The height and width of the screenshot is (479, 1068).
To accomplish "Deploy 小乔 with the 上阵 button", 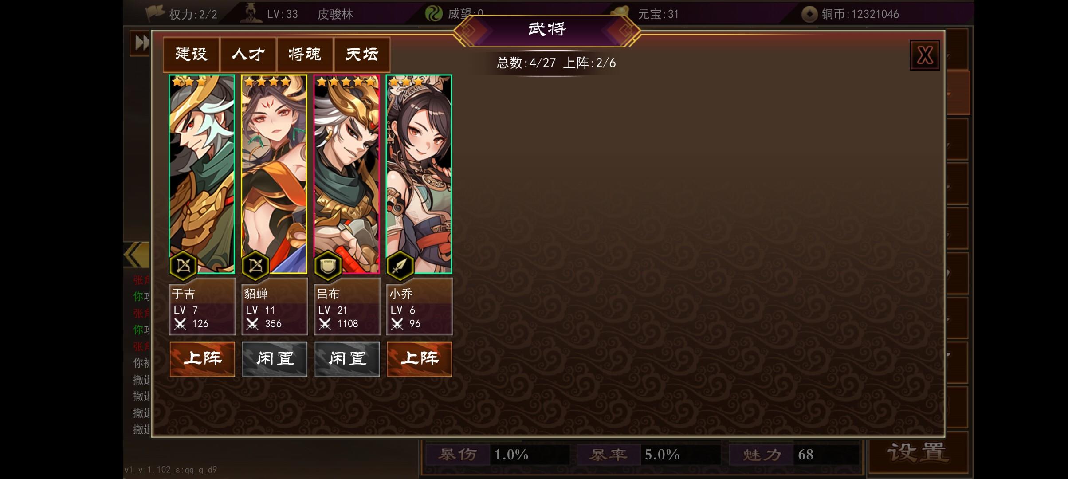I will 419,359.
